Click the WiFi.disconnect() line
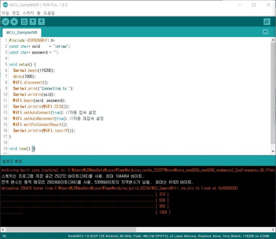276x239 pixels. coord(30,82)
